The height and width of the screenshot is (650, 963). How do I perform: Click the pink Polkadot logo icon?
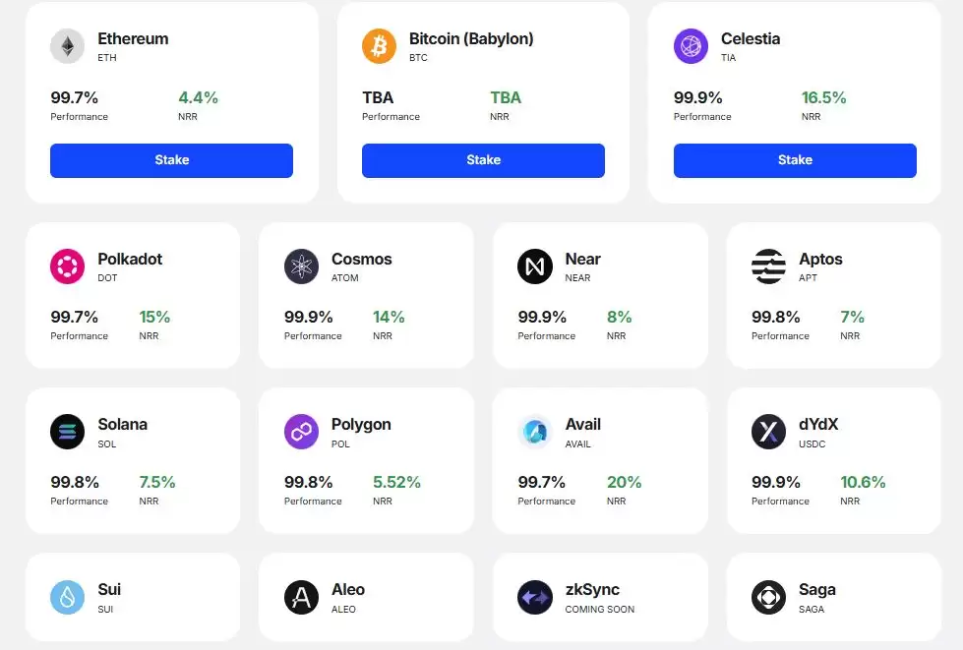(x=68, y=266)
